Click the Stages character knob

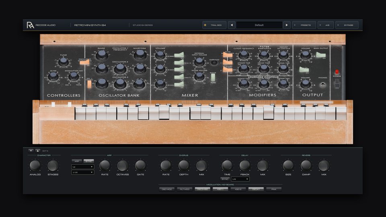point(53,166)
